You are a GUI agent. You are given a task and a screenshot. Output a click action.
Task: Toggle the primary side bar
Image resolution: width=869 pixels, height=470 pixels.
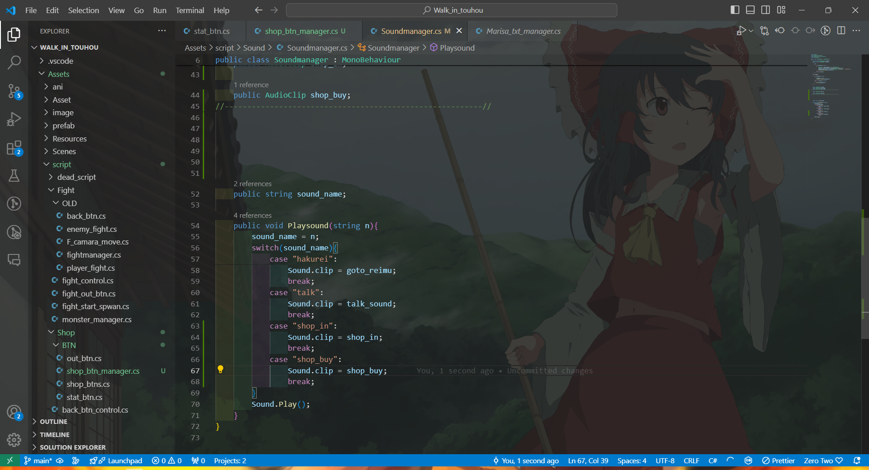click(x=735, y=10)
